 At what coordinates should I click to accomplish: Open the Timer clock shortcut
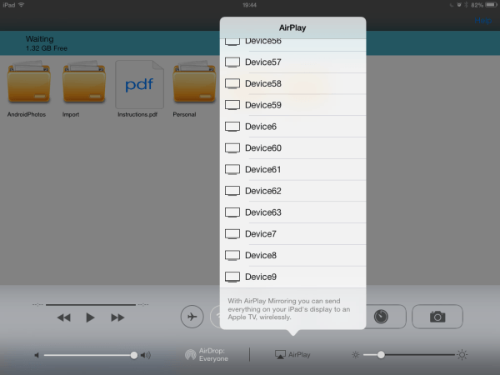point(380,317)
